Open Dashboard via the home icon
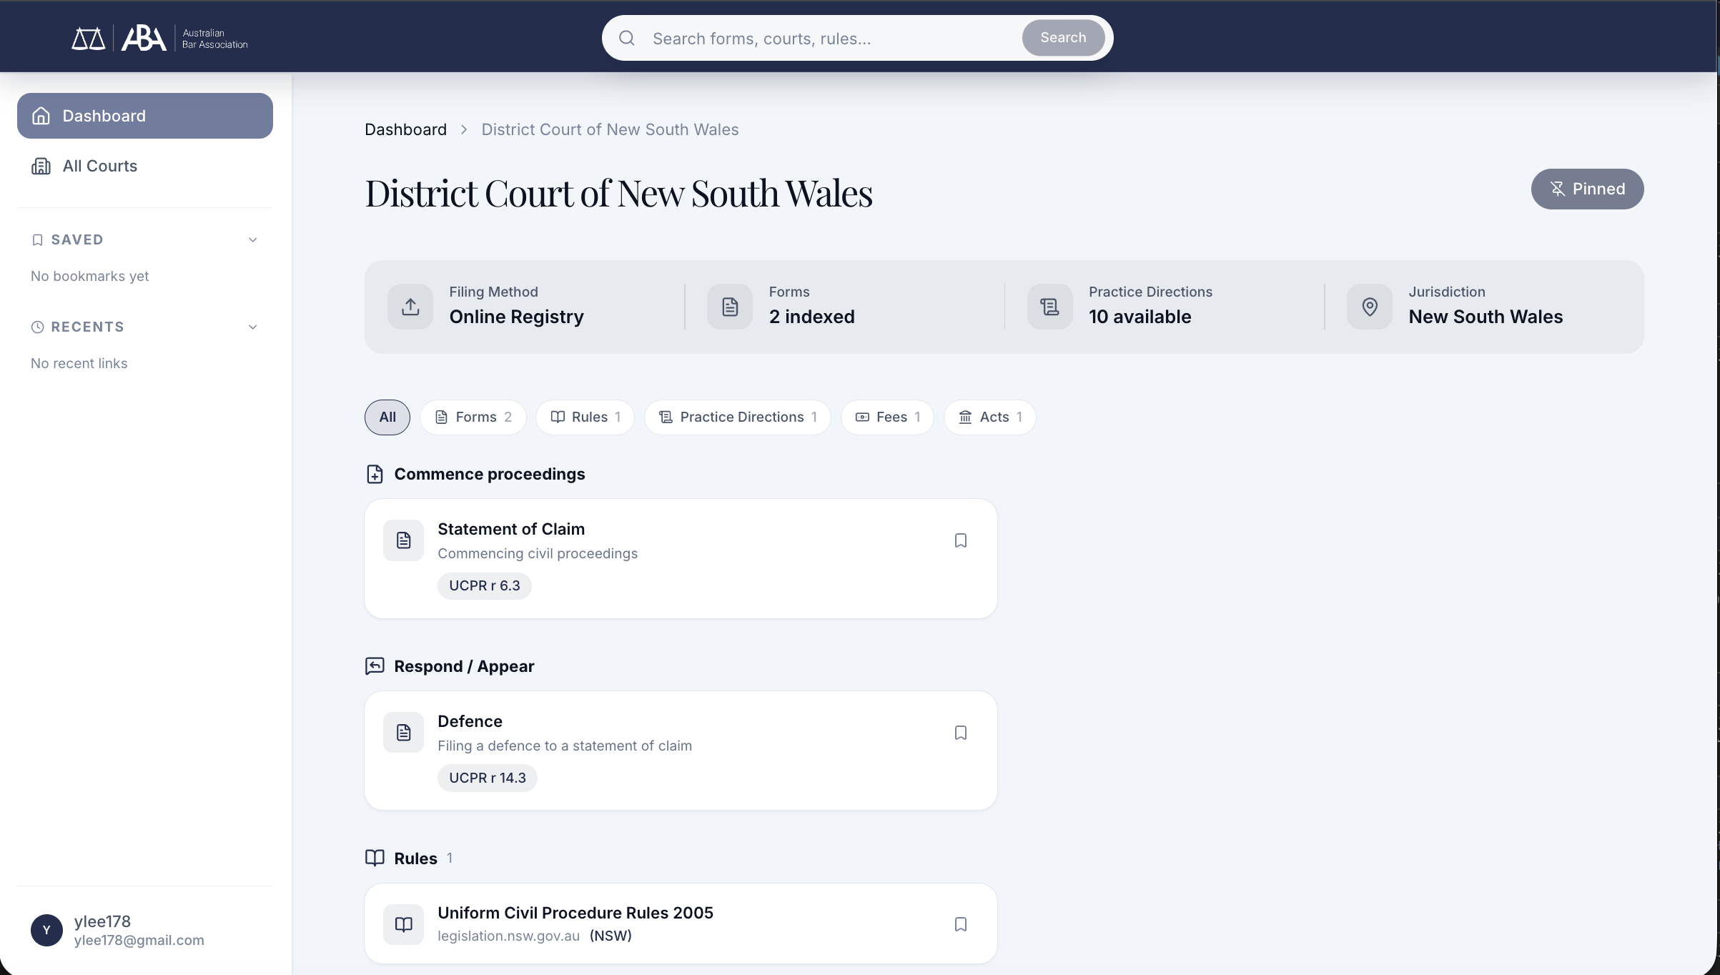Image resolution: width=1720 pixels, height=975 pixels. point(41,115)
